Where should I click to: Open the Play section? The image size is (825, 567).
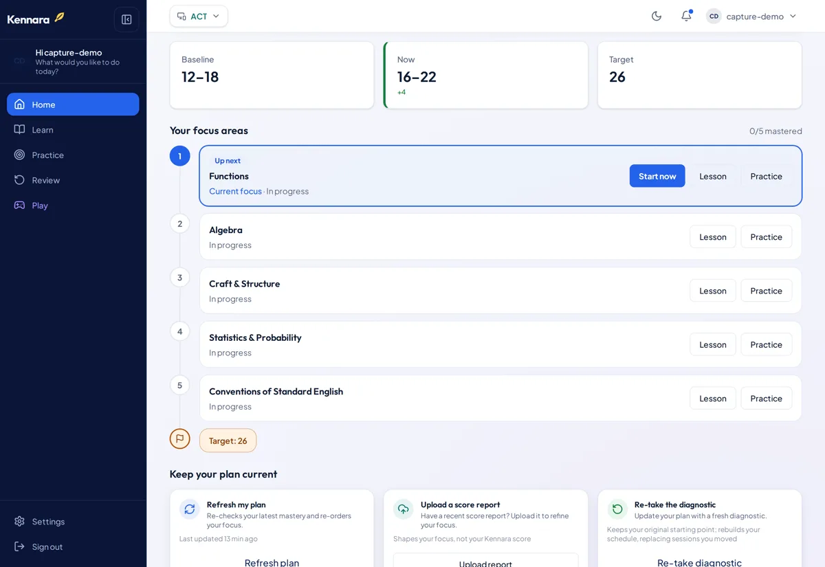(x=73, y=205)
